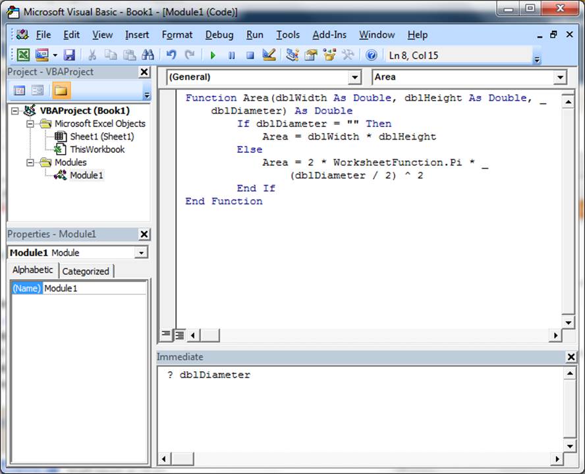Click the View Code icon in Project panel
Image resolution: width=585 pixels, height=474 pixels.
click(19, 90)
